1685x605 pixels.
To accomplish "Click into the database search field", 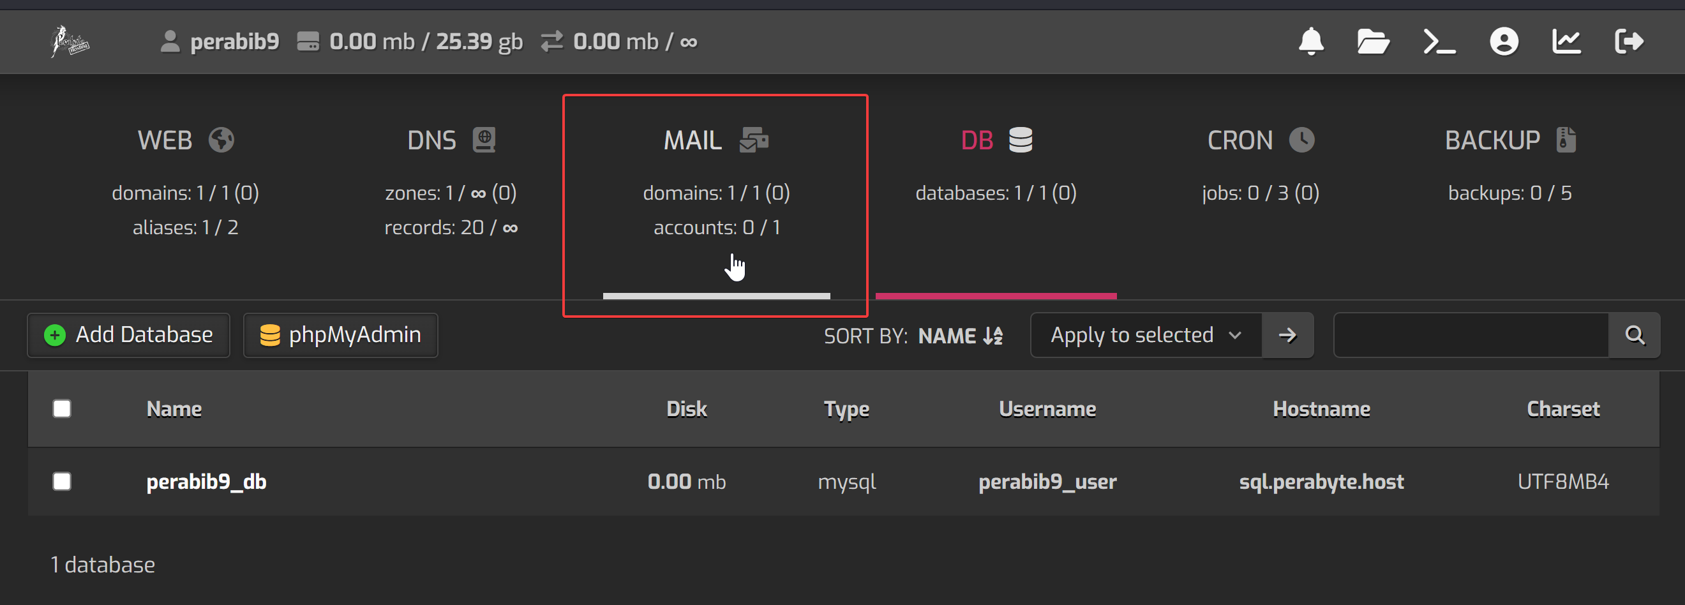I will coord(1471,336).
